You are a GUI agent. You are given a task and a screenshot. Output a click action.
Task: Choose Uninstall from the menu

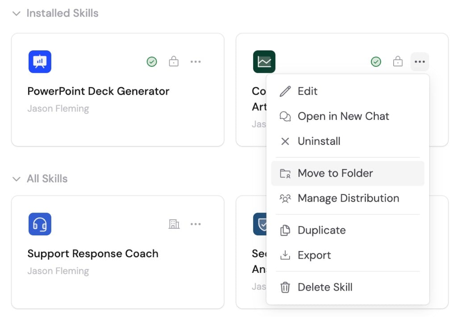[348, 141]
